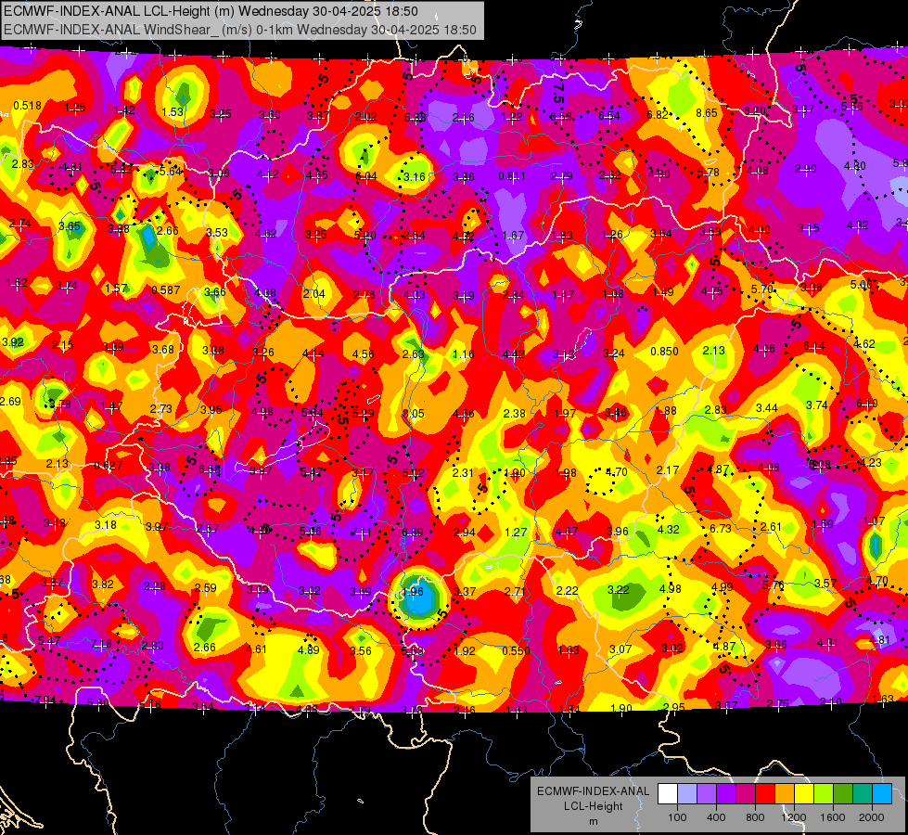Select the cyan legend swatch after 2000
This screenshot has width=908, height=835.
[x=882, y=793]
